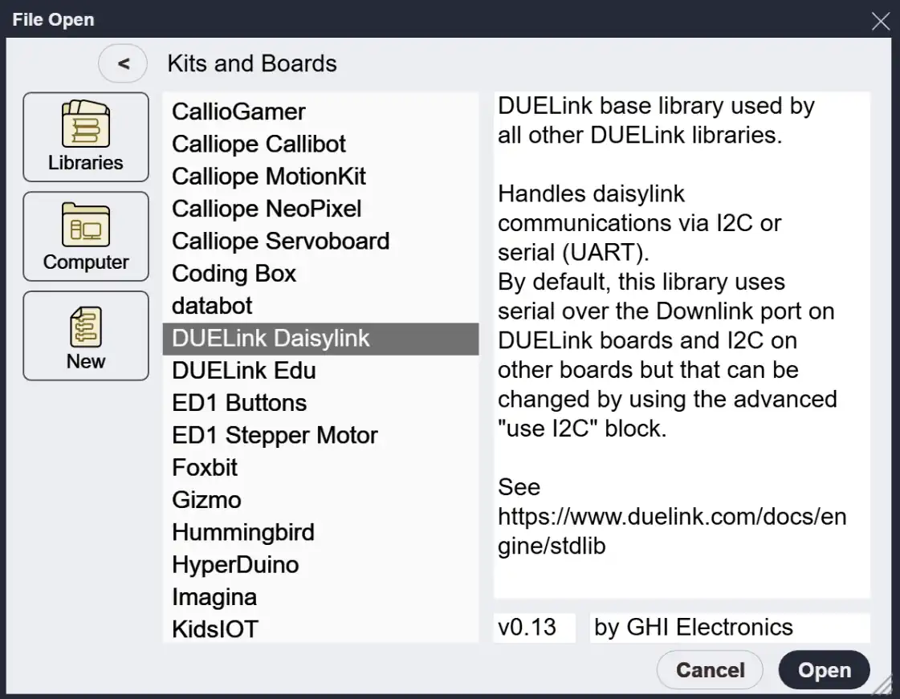Choose the databot library
The height and width of the screenshot is (699, 900).
click(x=212, y=306)
